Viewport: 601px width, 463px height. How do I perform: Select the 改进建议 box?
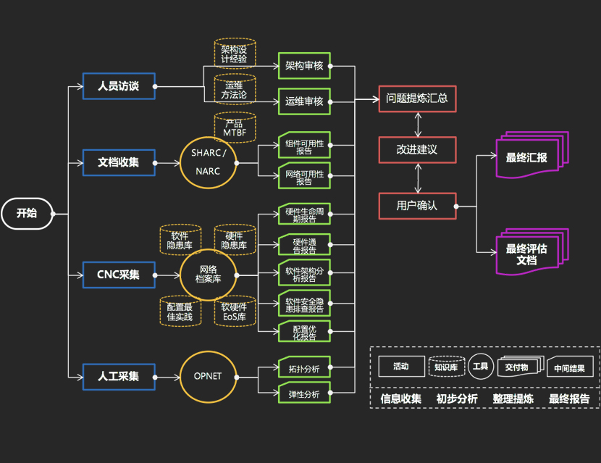[x=417, y=149]
